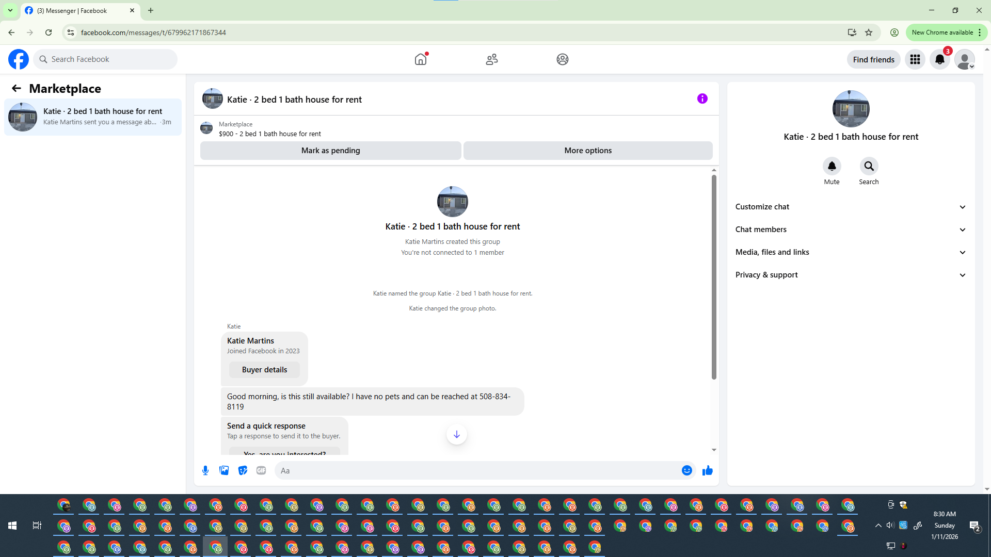The image size is (991, 557).
Task: Click Mark as pending button
Action: 331,151
